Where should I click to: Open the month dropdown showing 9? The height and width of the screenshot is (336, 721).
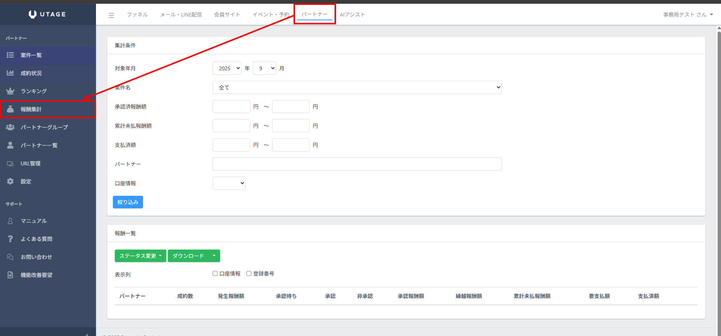tap(264, 68)
